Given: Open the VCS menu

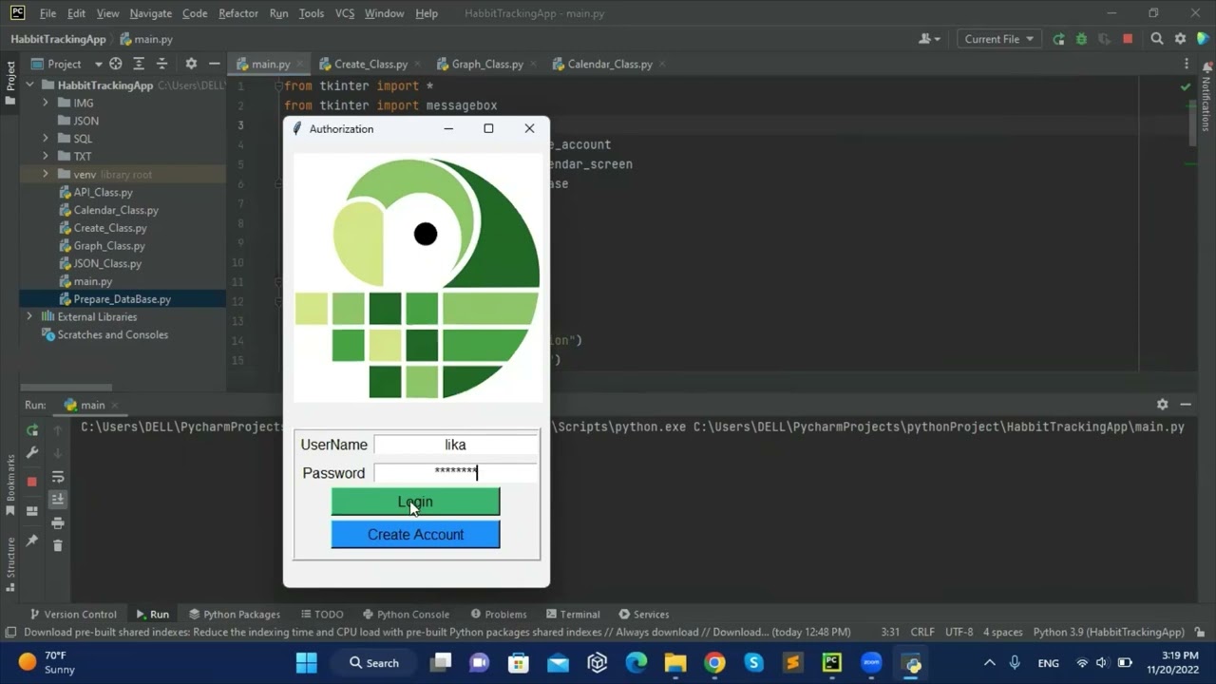Looking at the screenshot, I should 345,13.
